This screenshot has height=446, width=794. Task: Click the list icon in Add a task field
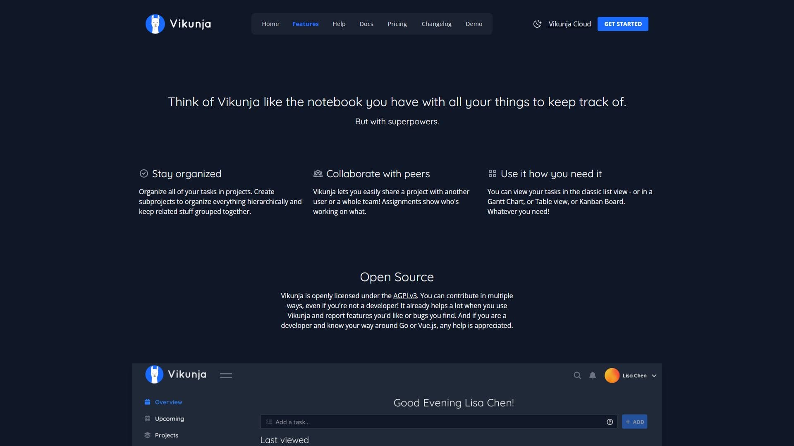[269, 422]
